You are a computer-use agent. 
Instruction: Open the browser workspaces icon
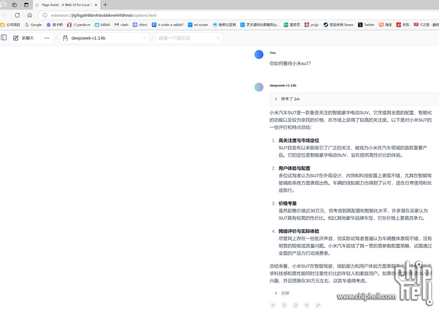[x=14, y=5]
